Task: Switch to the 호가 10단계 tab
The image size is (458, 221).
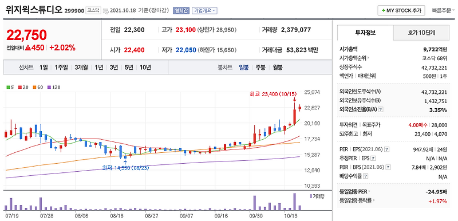Action: pos(421,33)
